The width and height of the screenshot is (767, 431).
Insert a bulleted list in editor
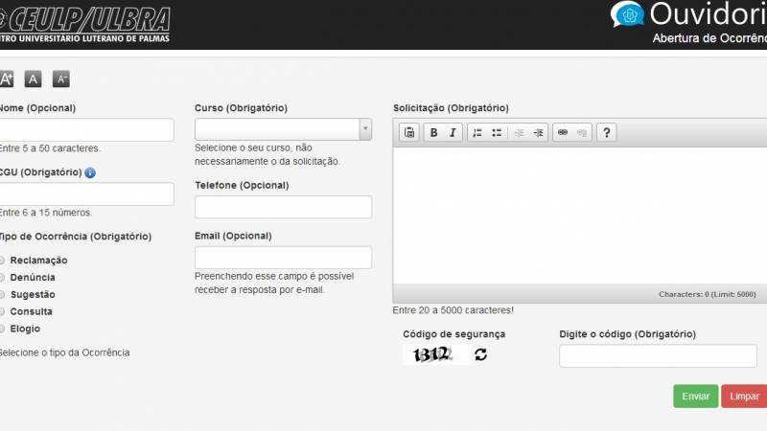[497, 133]
